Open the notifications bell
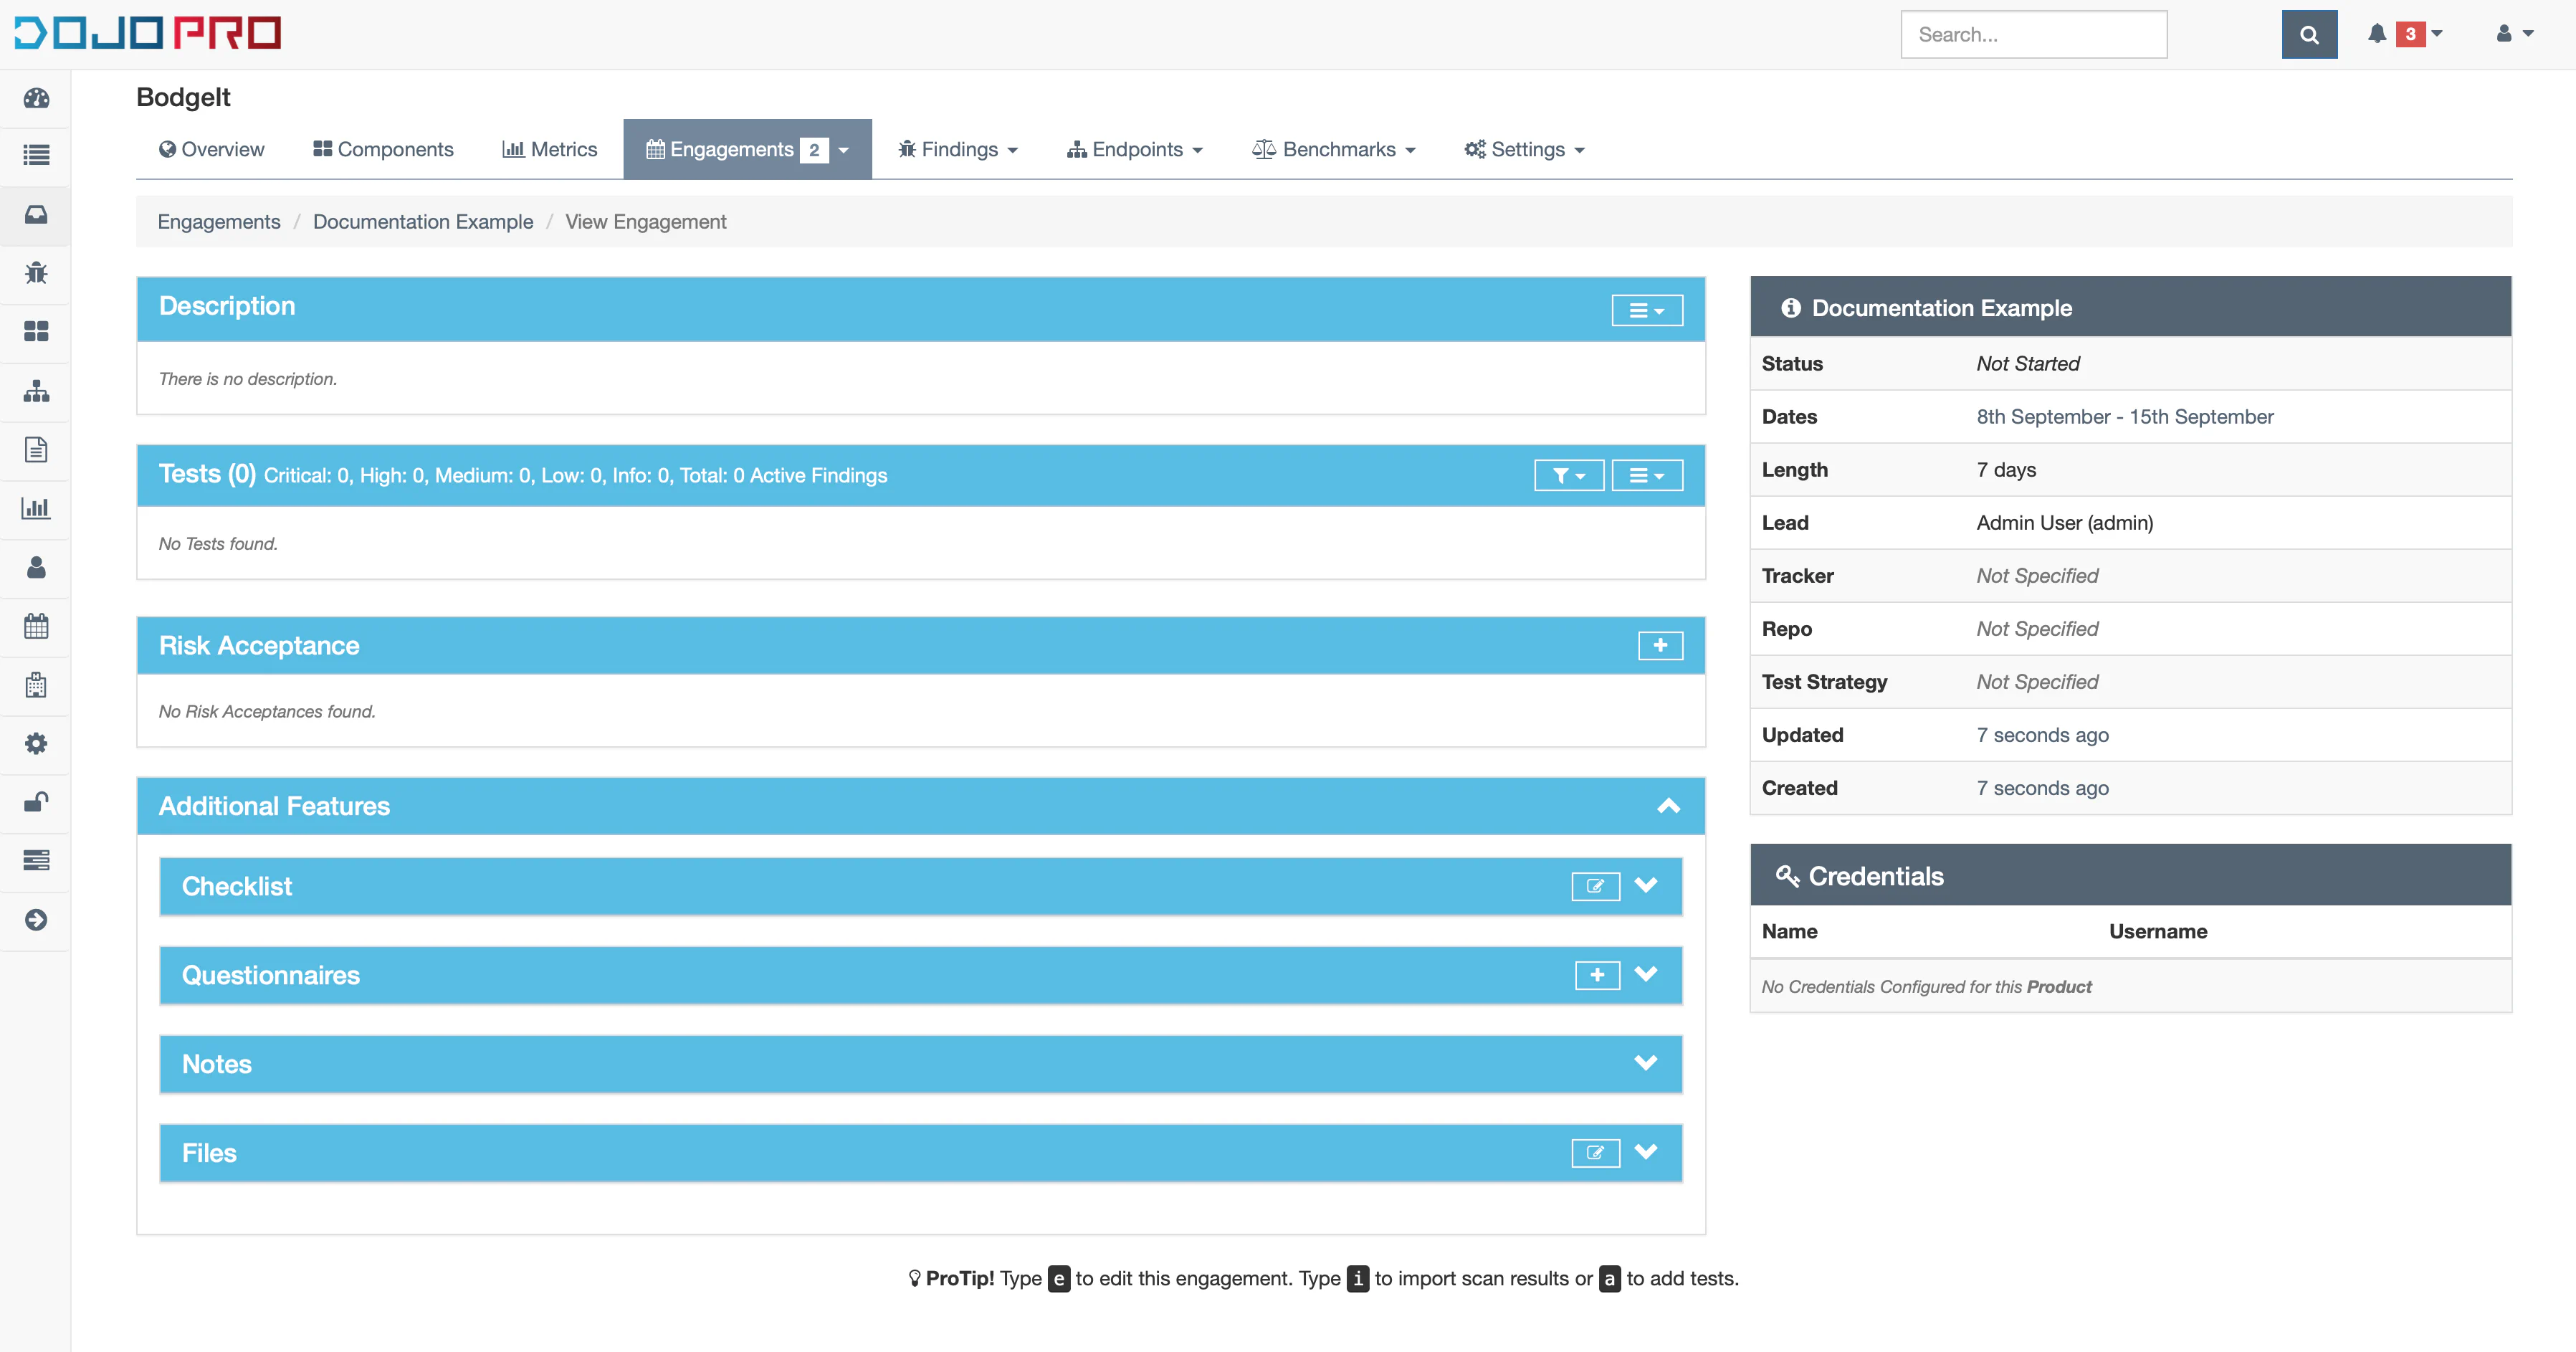2576x1352 pixels. point(2377,34)
